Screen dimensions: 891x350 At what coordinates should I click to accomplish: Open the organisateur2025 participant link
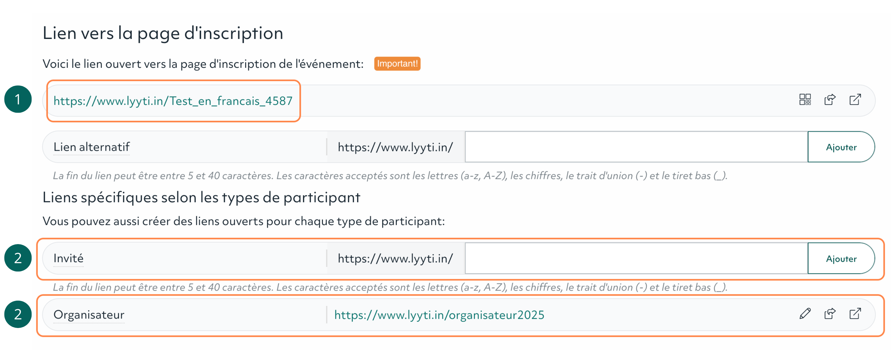coord(439,315)
